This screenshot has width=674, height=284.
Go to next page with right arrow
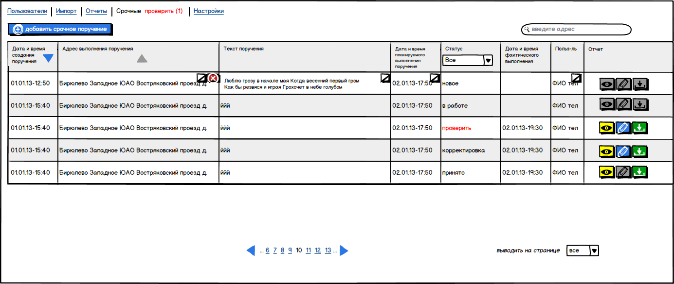pyautogui.click(x=344, y=251)
